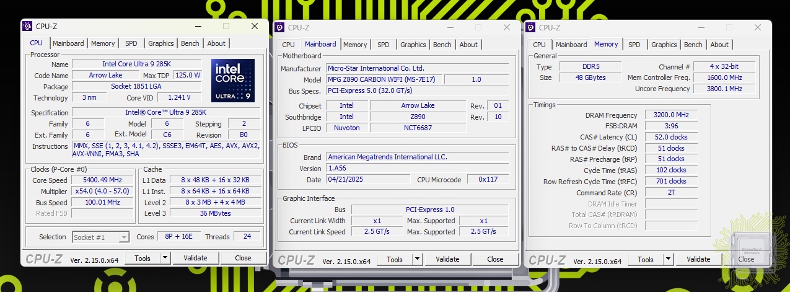Click the Max TDP value 125.0 W
Viewport: 790px width, 292px height.
pyautogui.click(x=188, y=75)
